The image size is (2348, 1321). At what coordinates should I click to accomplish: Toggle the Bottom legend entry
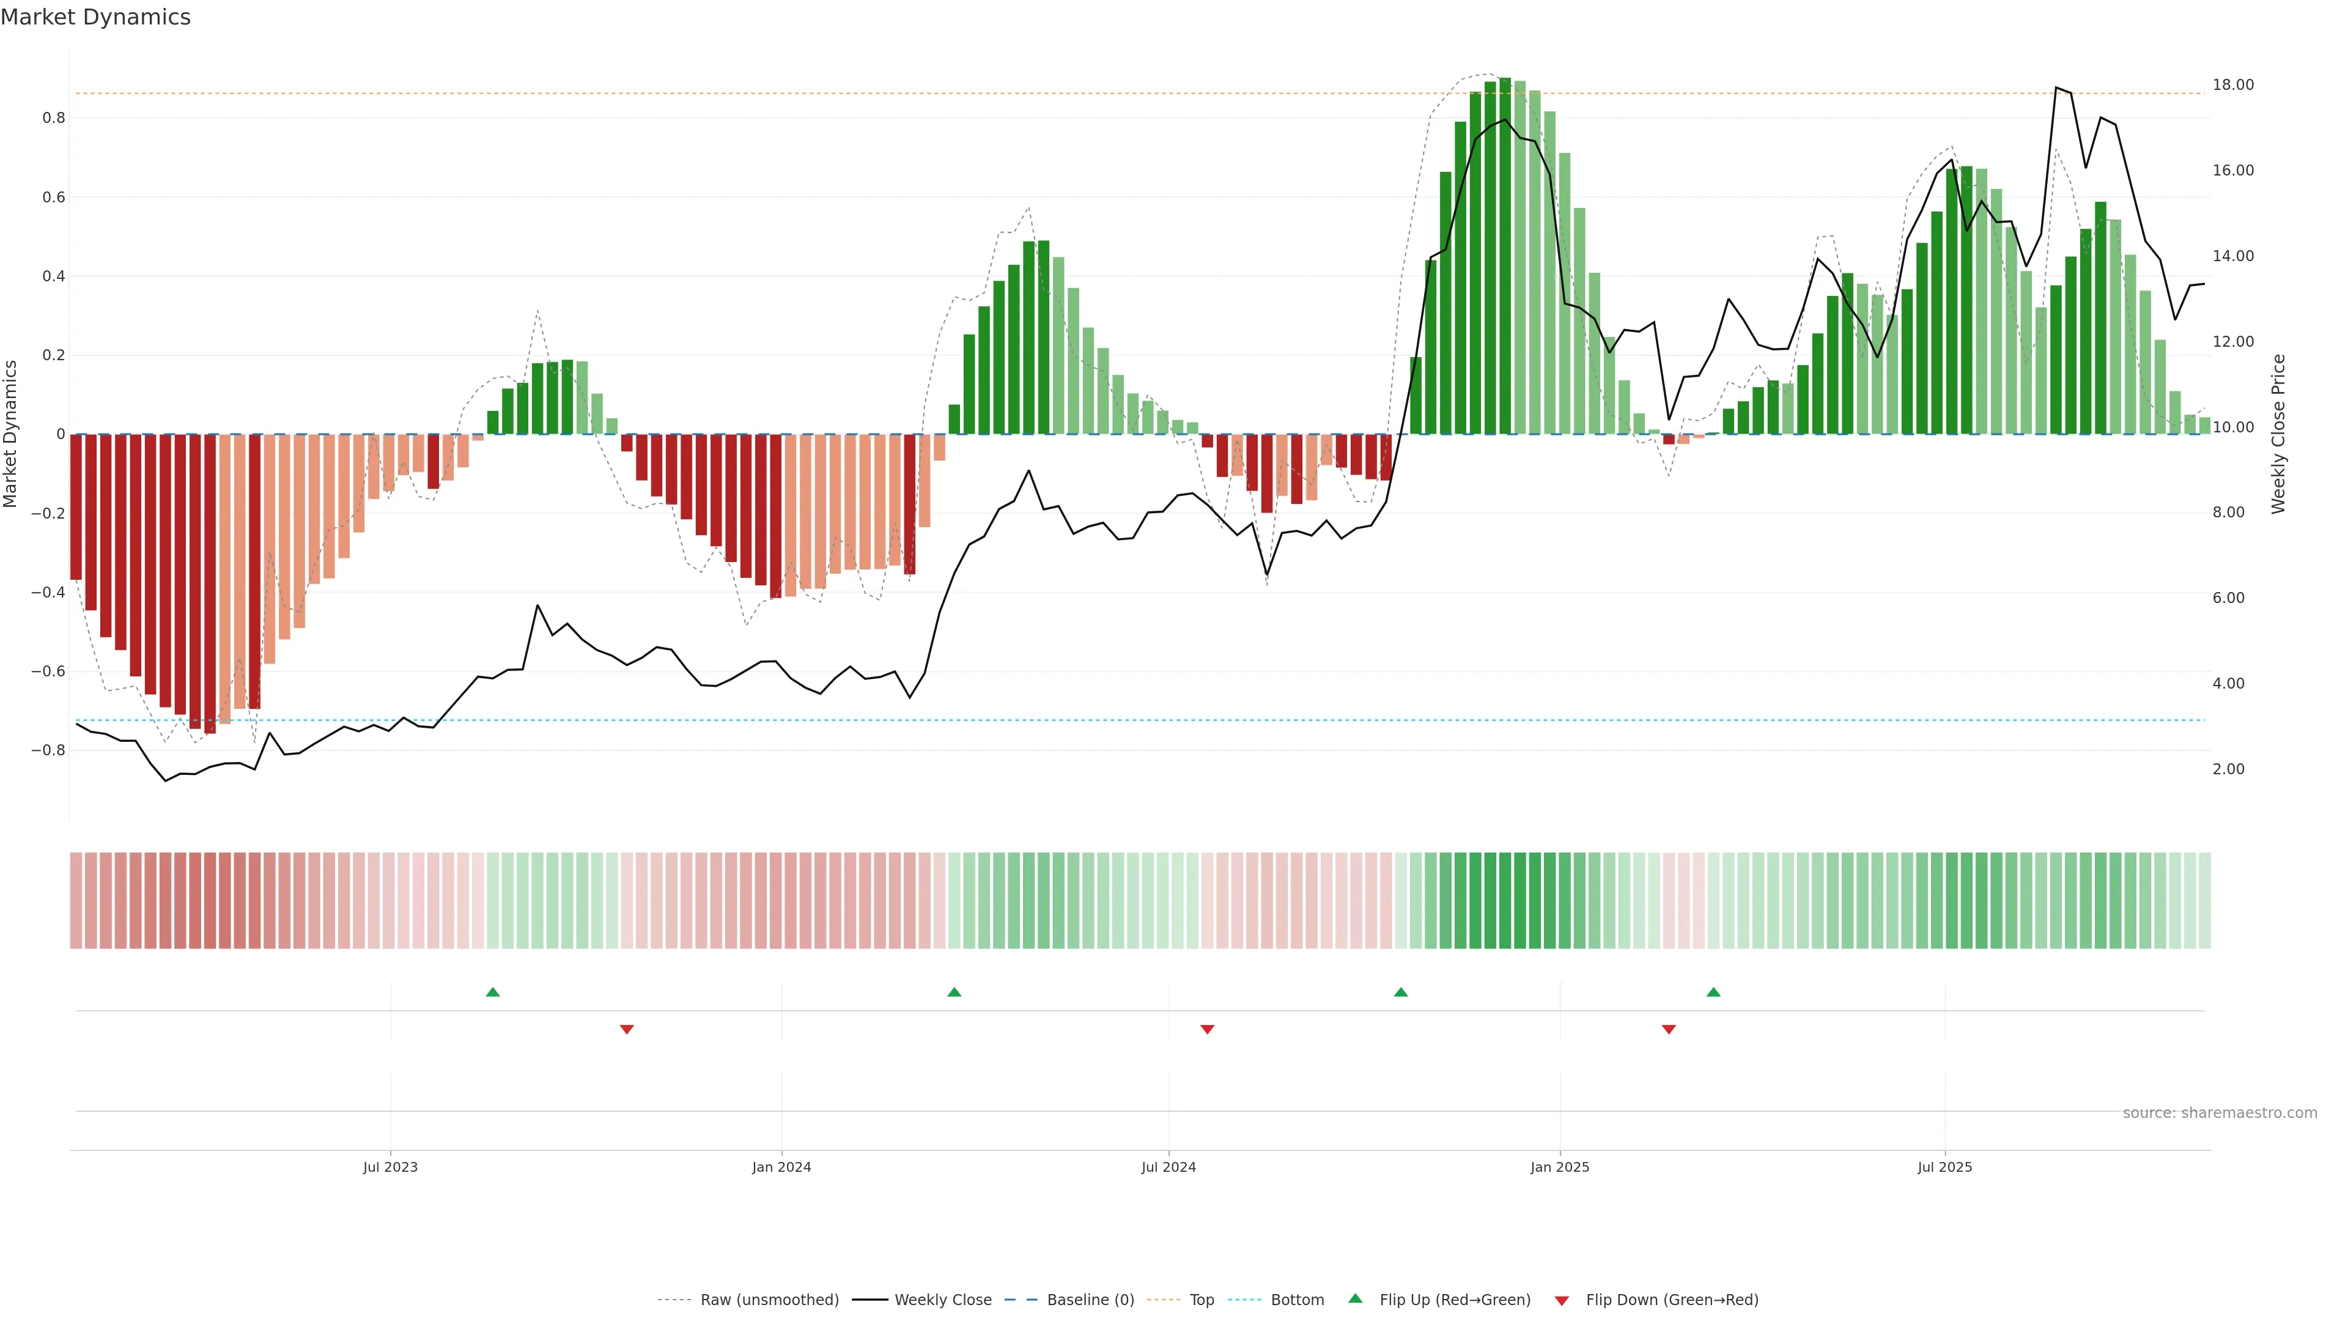click(1297, 1300)
